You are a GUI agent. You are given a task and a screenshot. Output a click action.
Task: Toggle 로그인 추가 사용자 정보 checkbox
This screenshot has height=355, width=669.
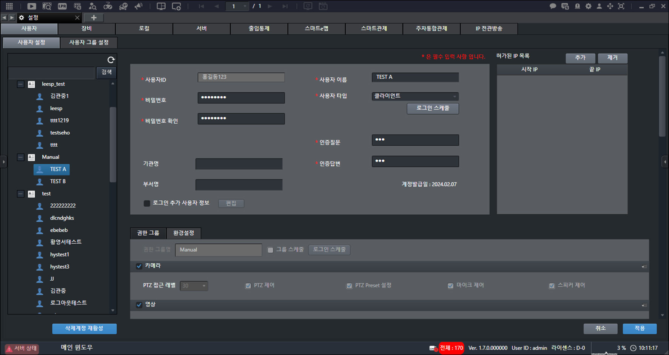(x=147, y=203)
